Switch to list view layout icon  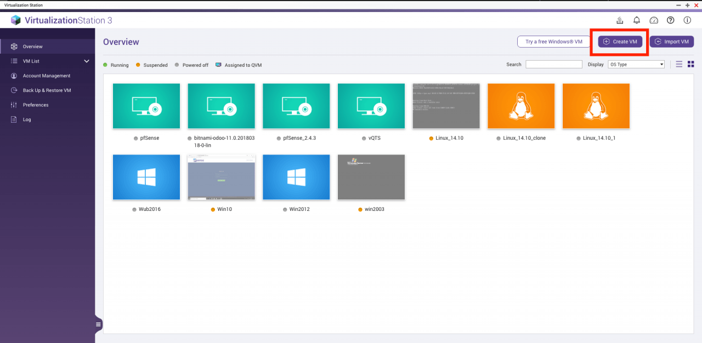(679, 64)
